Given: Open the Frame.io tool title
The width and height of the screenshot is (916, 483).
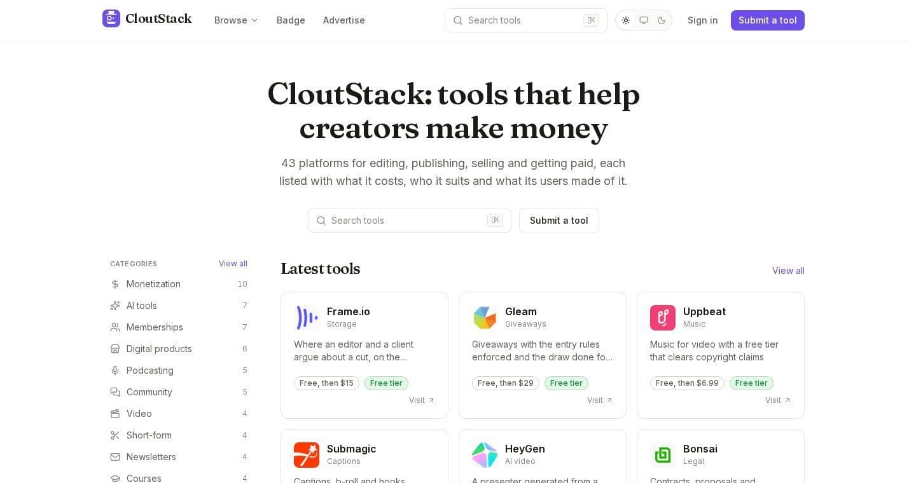Looking at the screenshot, I should point(349,311).
